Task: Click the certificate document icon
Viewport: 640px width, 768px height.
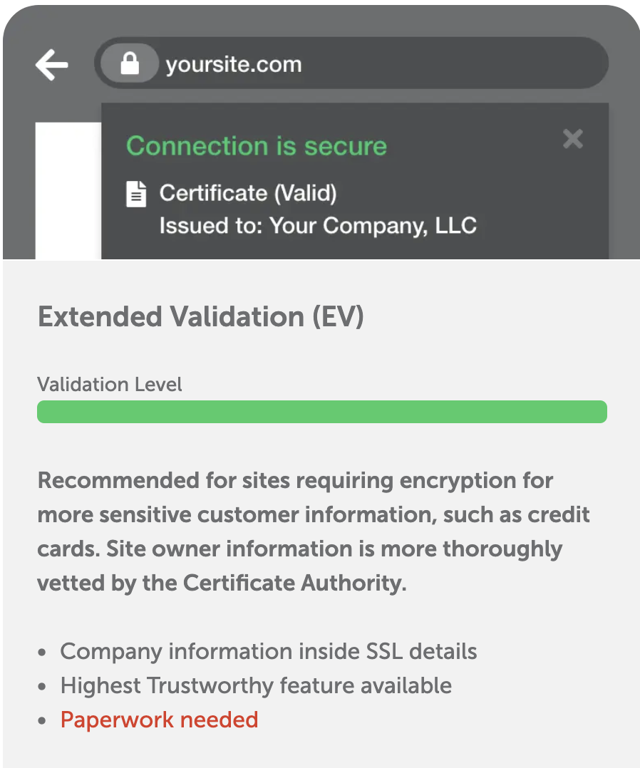Action: [136, 194]
